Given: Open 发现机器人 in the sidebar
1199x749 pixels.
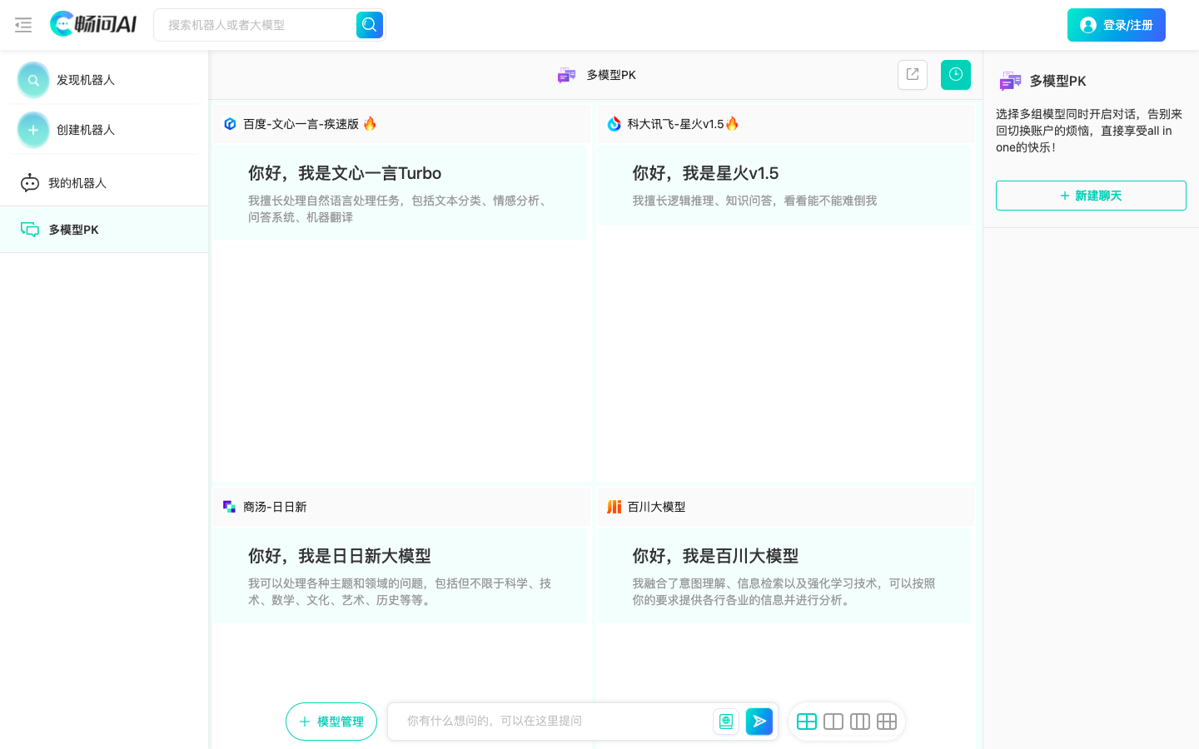Looking at the screenshot, I should pos(104,80).
